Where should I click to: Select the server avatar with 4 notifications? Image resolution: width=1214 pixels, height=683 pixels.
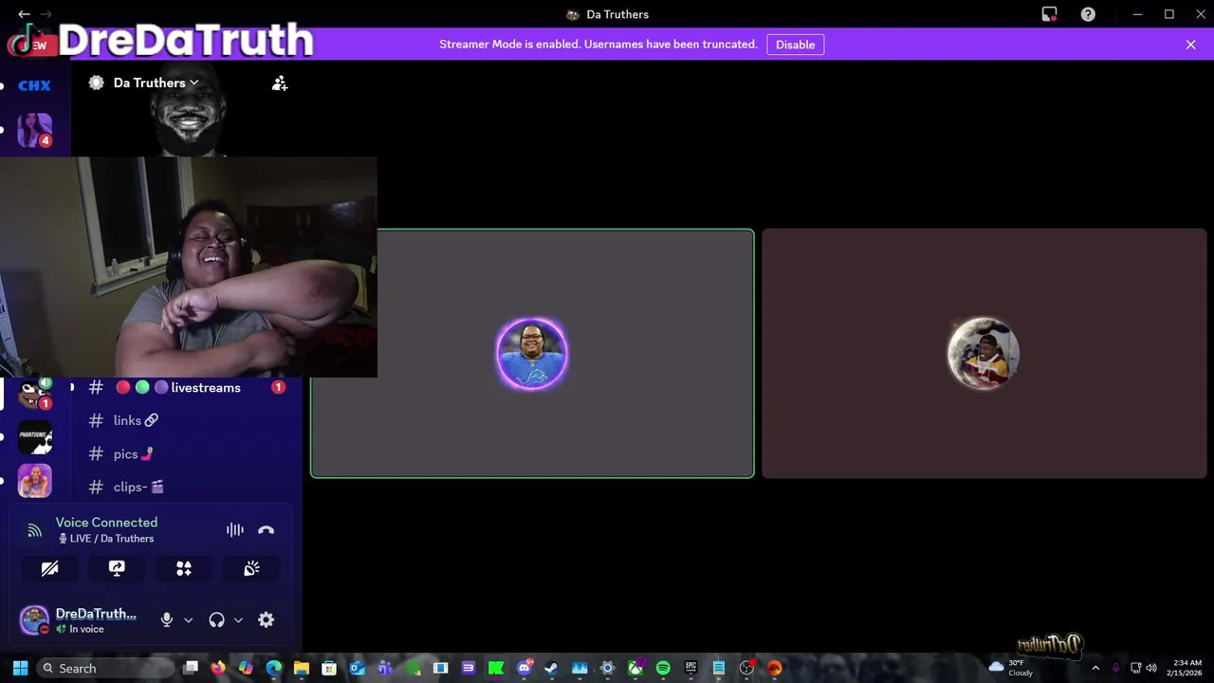point(34,130)
